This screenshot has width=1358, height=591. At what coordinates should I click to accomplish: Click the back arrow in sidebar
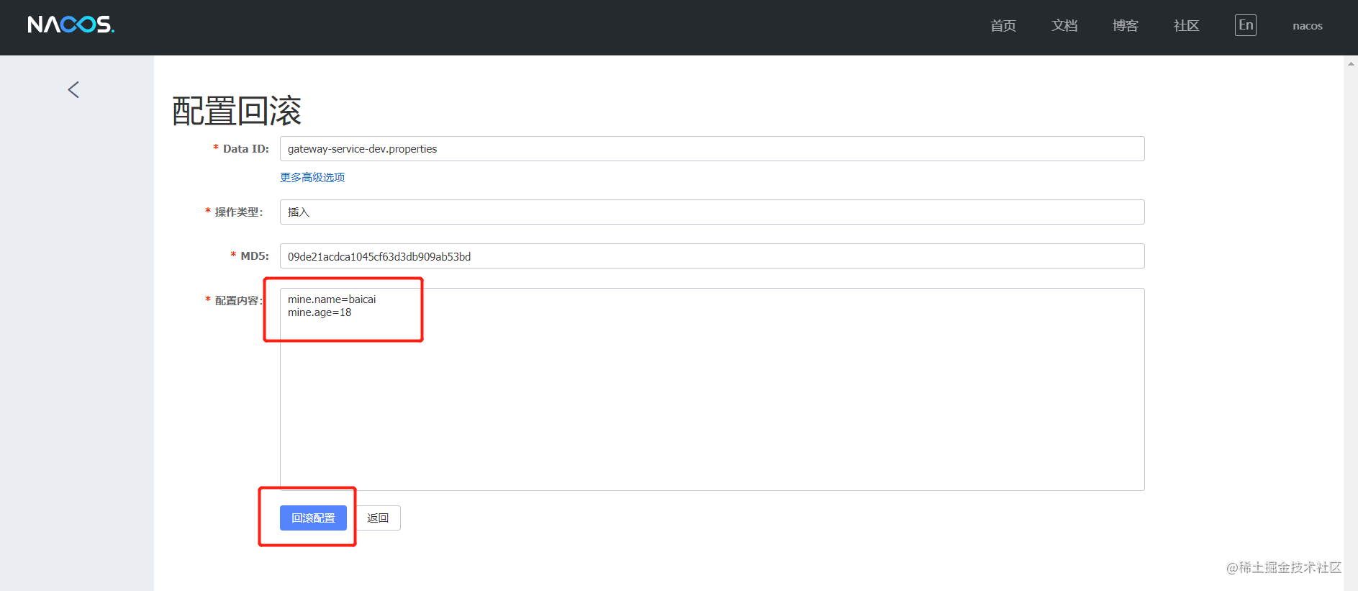pos(73,89)
